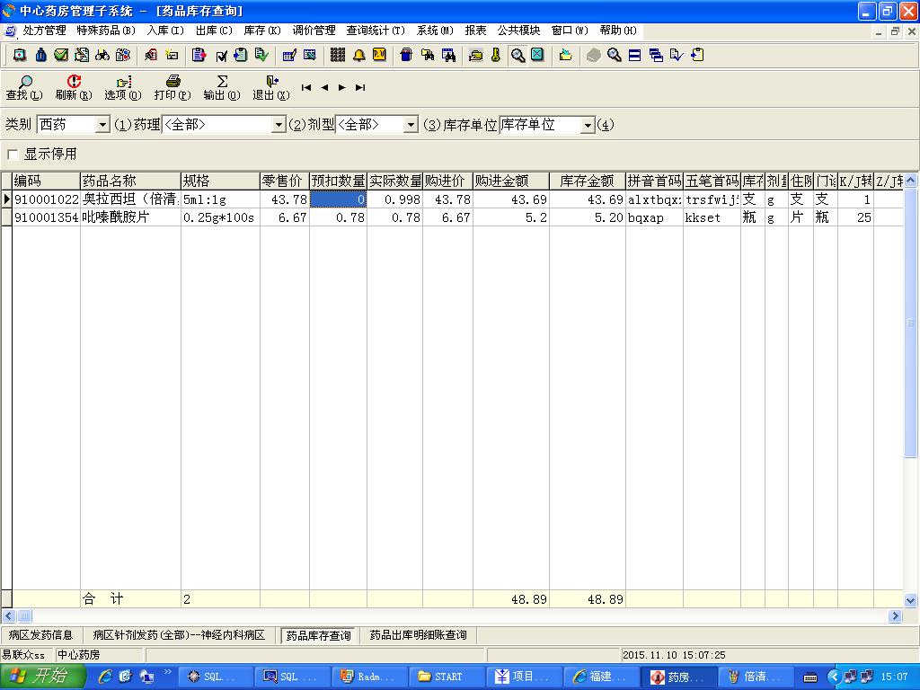The image size is (920, 690).
Task: Open the 入库(I) menu
Action: pos(165,30)
